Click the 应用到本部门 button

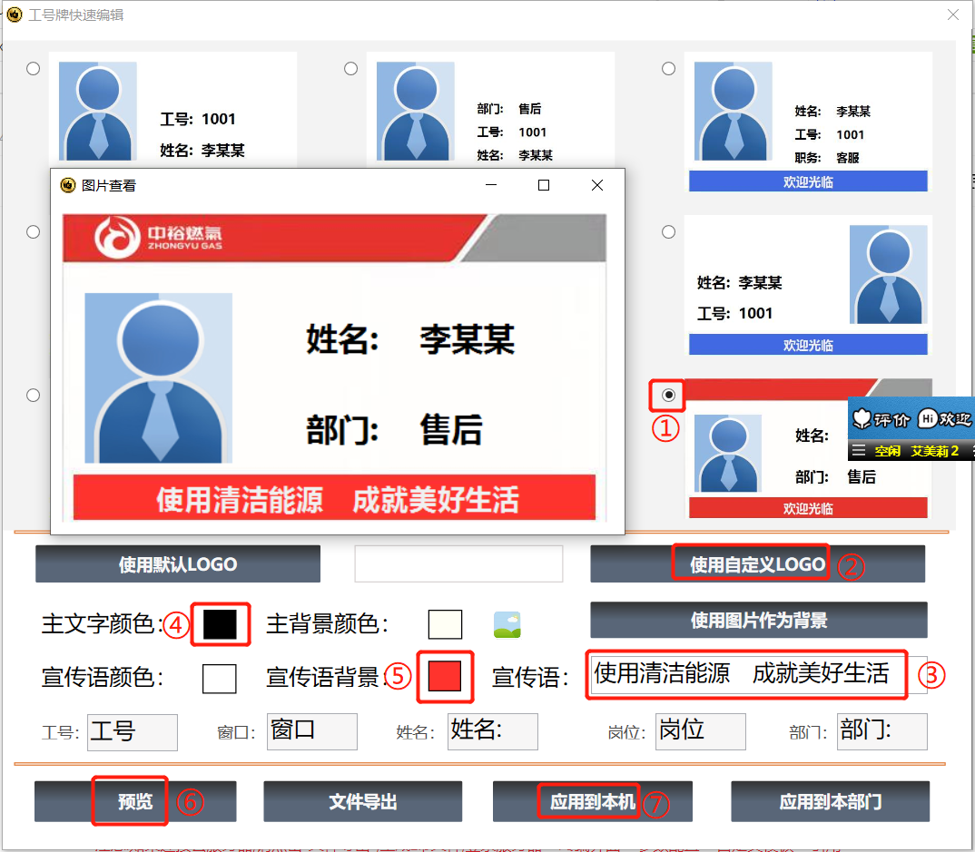(830, 801)
